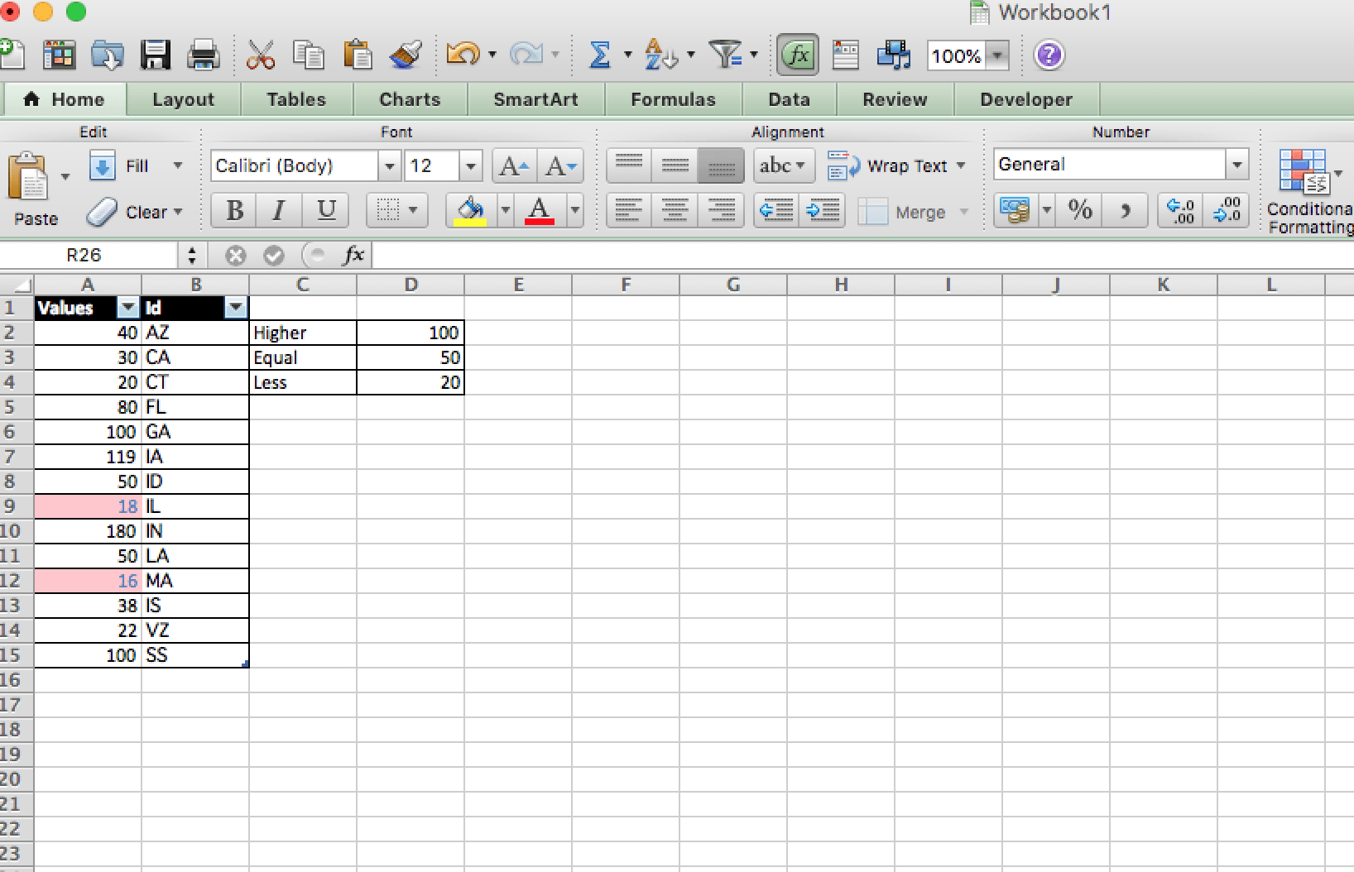This screenshot has width=1354, height=872.
Task: Select the Percent style icon
Action: tap(1079, 211)
